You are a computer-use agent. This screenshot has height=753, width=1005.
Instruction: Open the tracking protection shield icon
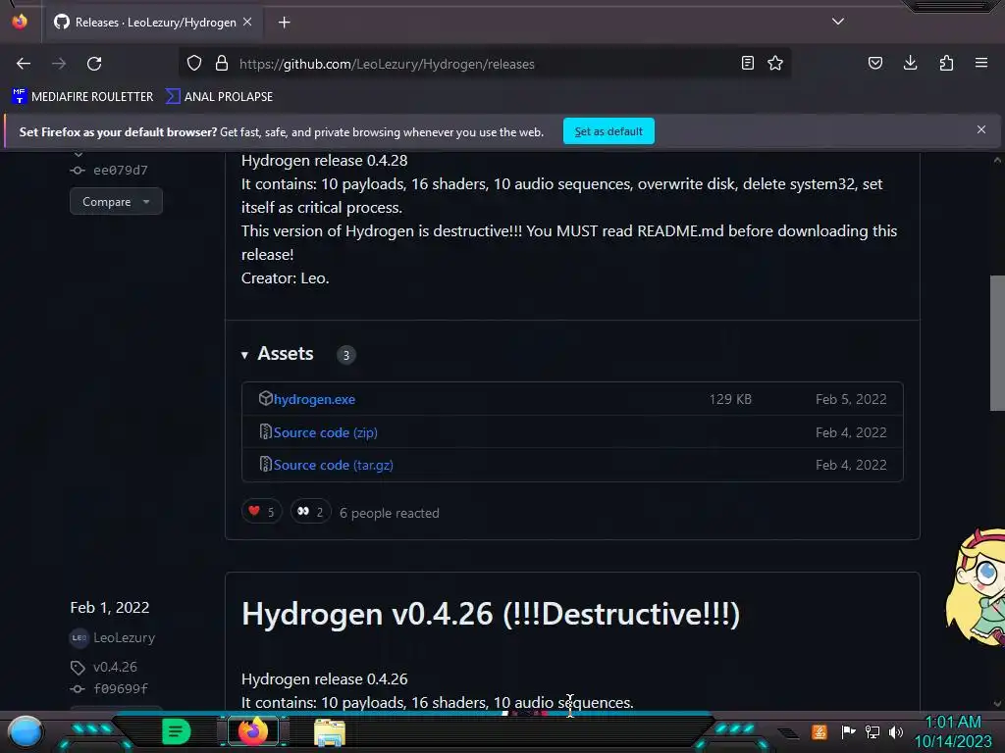point(194,64)
